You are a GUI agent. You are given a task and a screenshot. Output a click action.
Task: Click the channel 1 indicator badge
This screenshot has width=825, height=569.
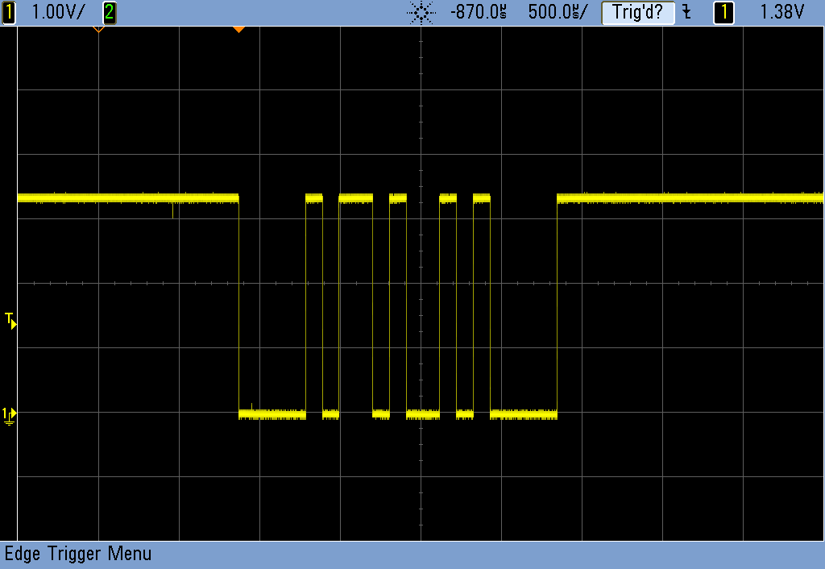click(x=9, y=12)
